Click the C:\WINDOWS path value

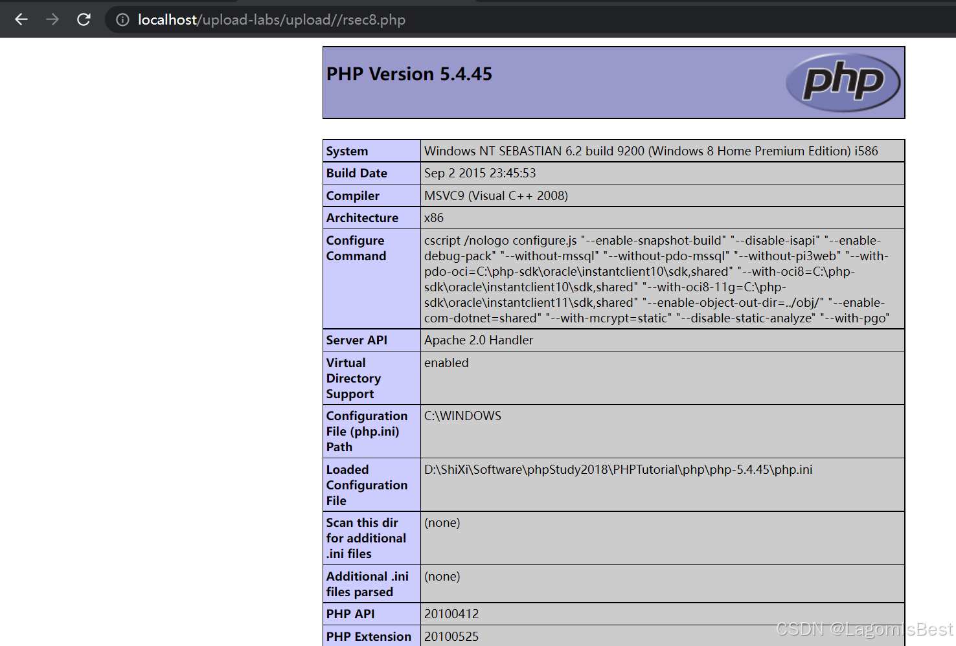point(462,416)
